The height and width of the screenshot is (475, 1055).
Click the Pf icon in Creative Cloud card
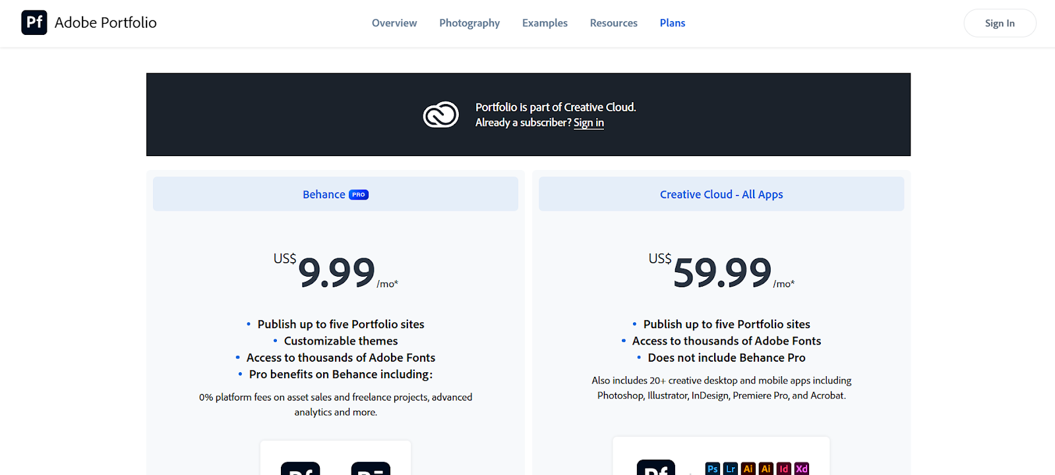[656, 467]
